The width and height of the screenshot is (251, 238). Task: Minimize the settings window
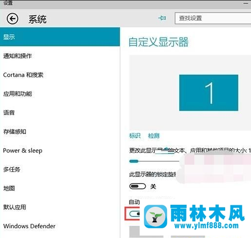tap(246, 3)
